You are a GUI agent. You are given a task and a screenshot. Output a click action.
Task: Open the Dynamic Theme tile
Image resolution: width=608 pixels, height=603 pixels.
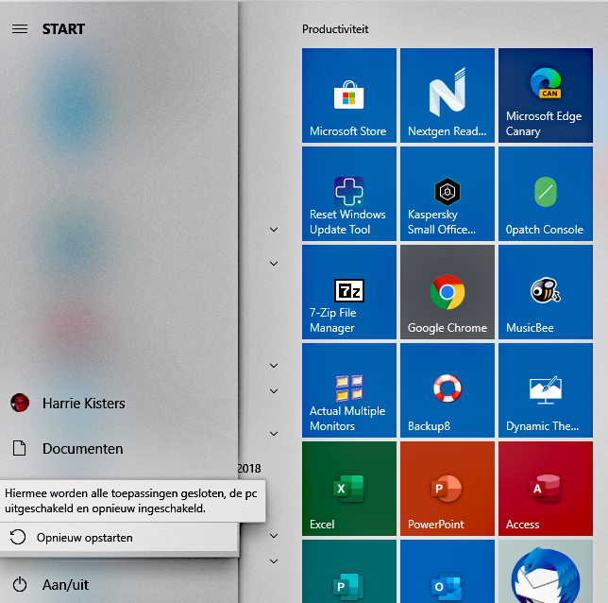[x=545, y=389]
